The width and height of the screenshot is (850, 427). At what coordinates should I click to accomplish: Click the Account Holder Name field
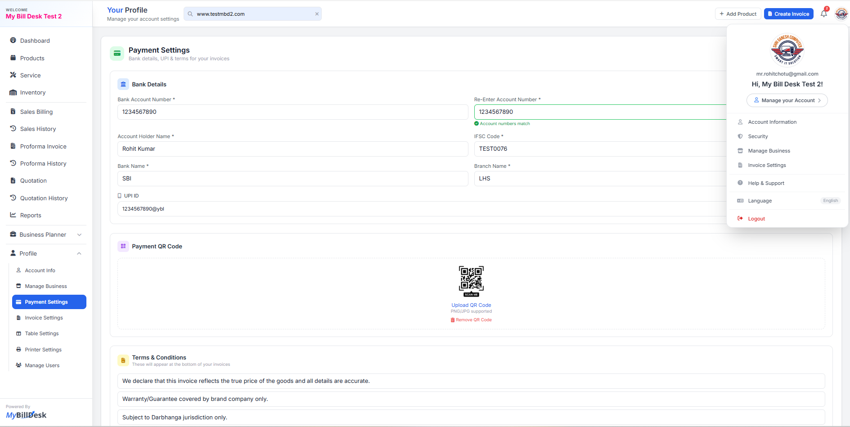[x=292, y=149]
